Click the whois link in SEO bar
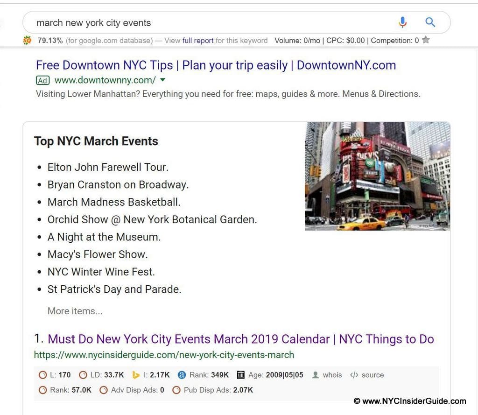Screen dimensions: 478x415 (332, 375)
